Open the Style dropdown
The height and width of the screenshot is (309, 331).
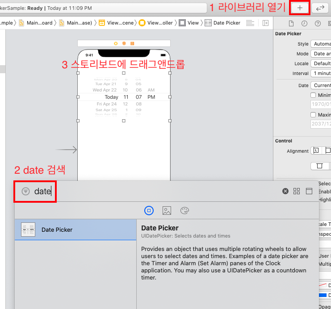(x=321, y=44)
